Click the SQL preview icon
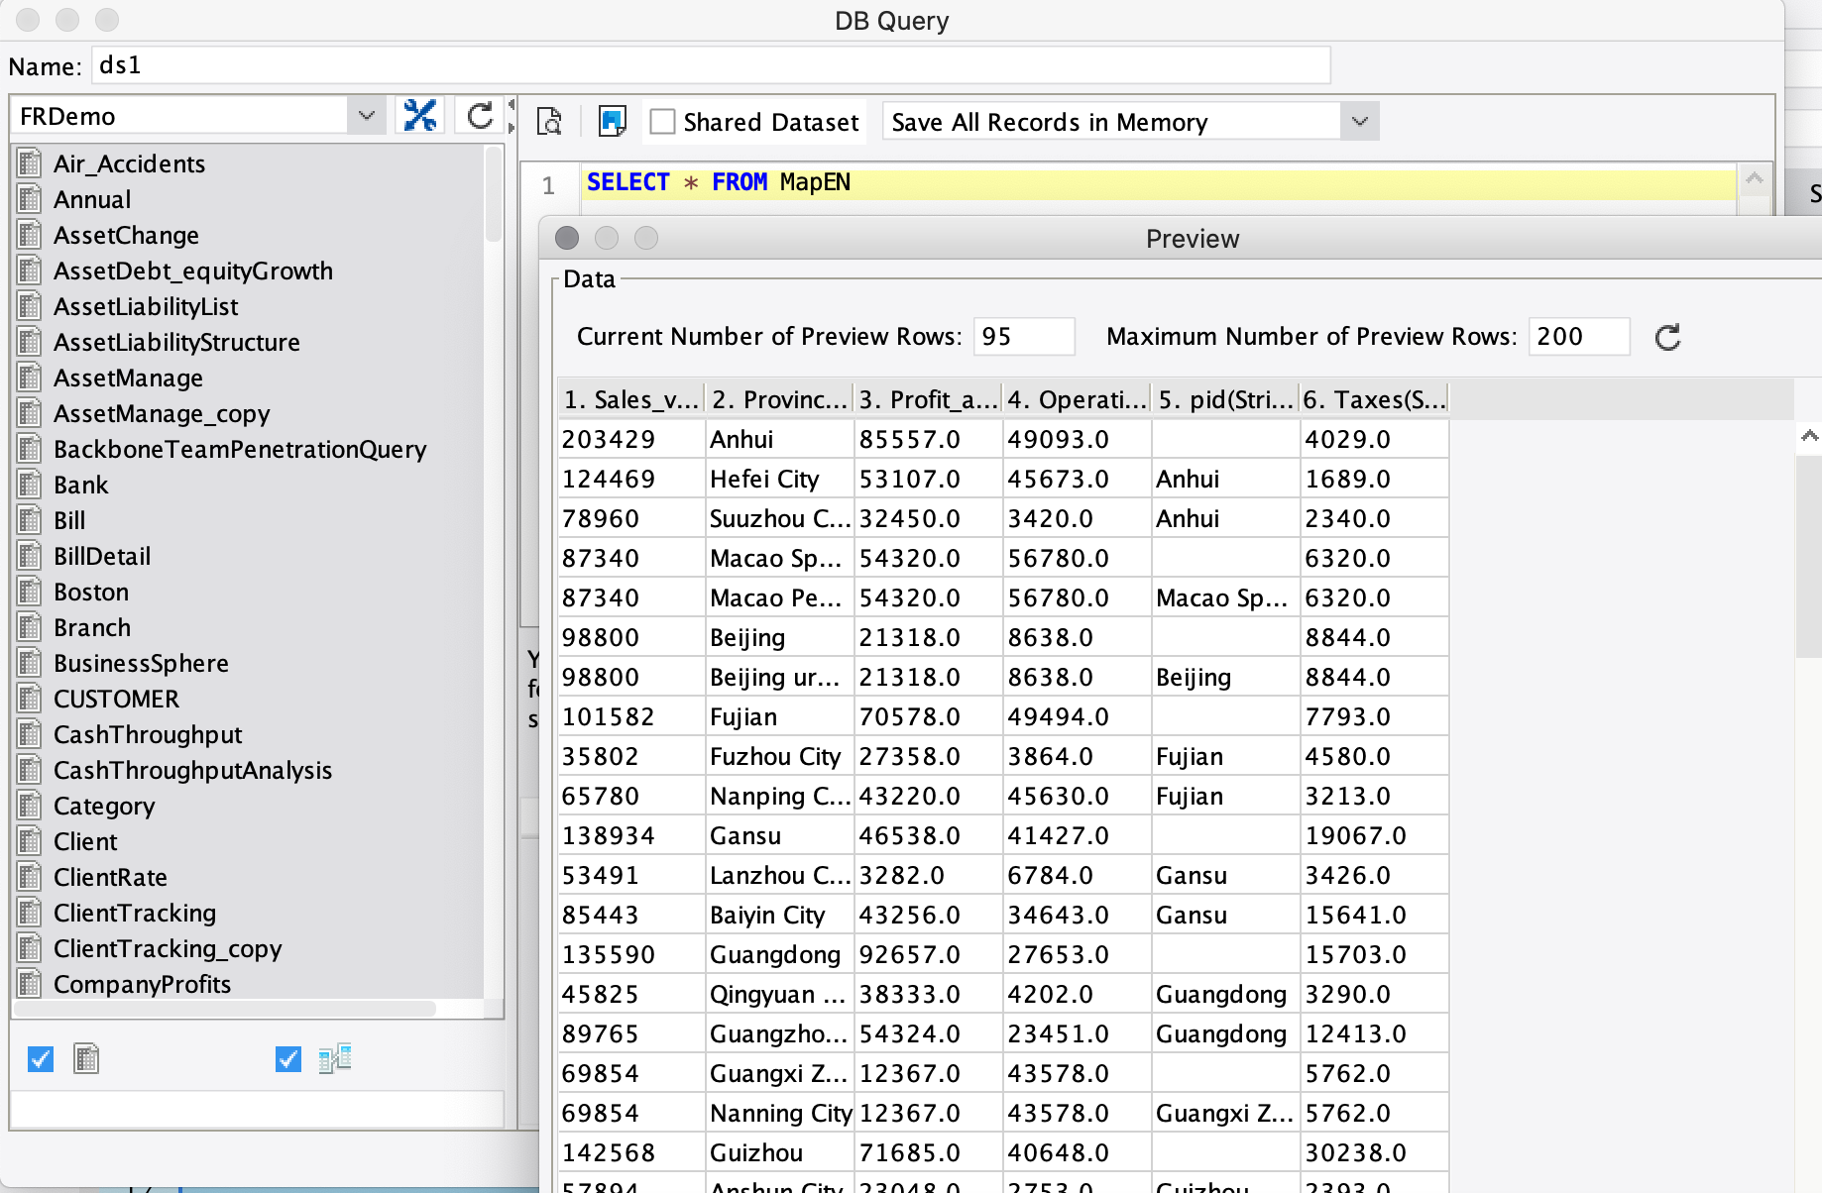Viewport: 1822px width, 1193px height. [549, 122]
